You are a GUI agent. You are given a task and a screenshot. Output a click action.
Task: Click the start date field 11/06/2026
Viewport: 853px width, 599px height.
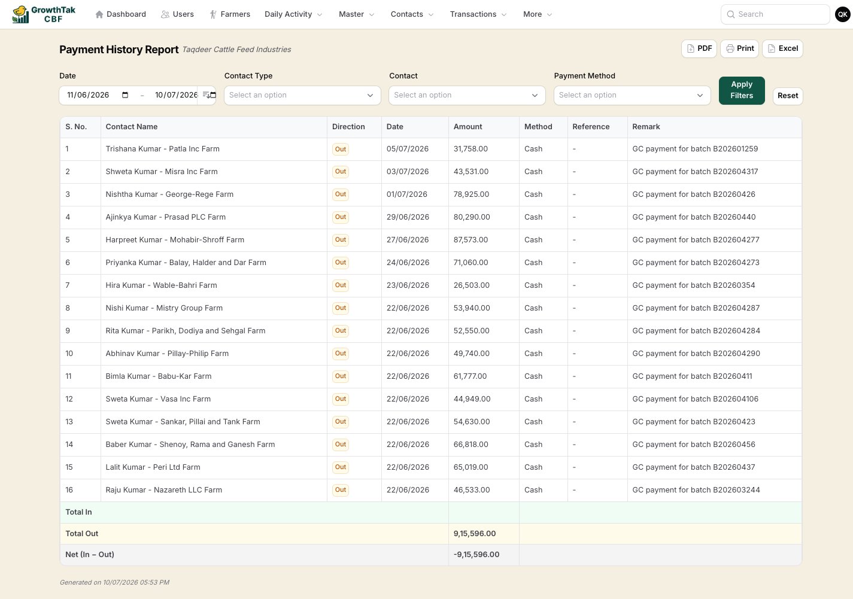coord(89,95)
